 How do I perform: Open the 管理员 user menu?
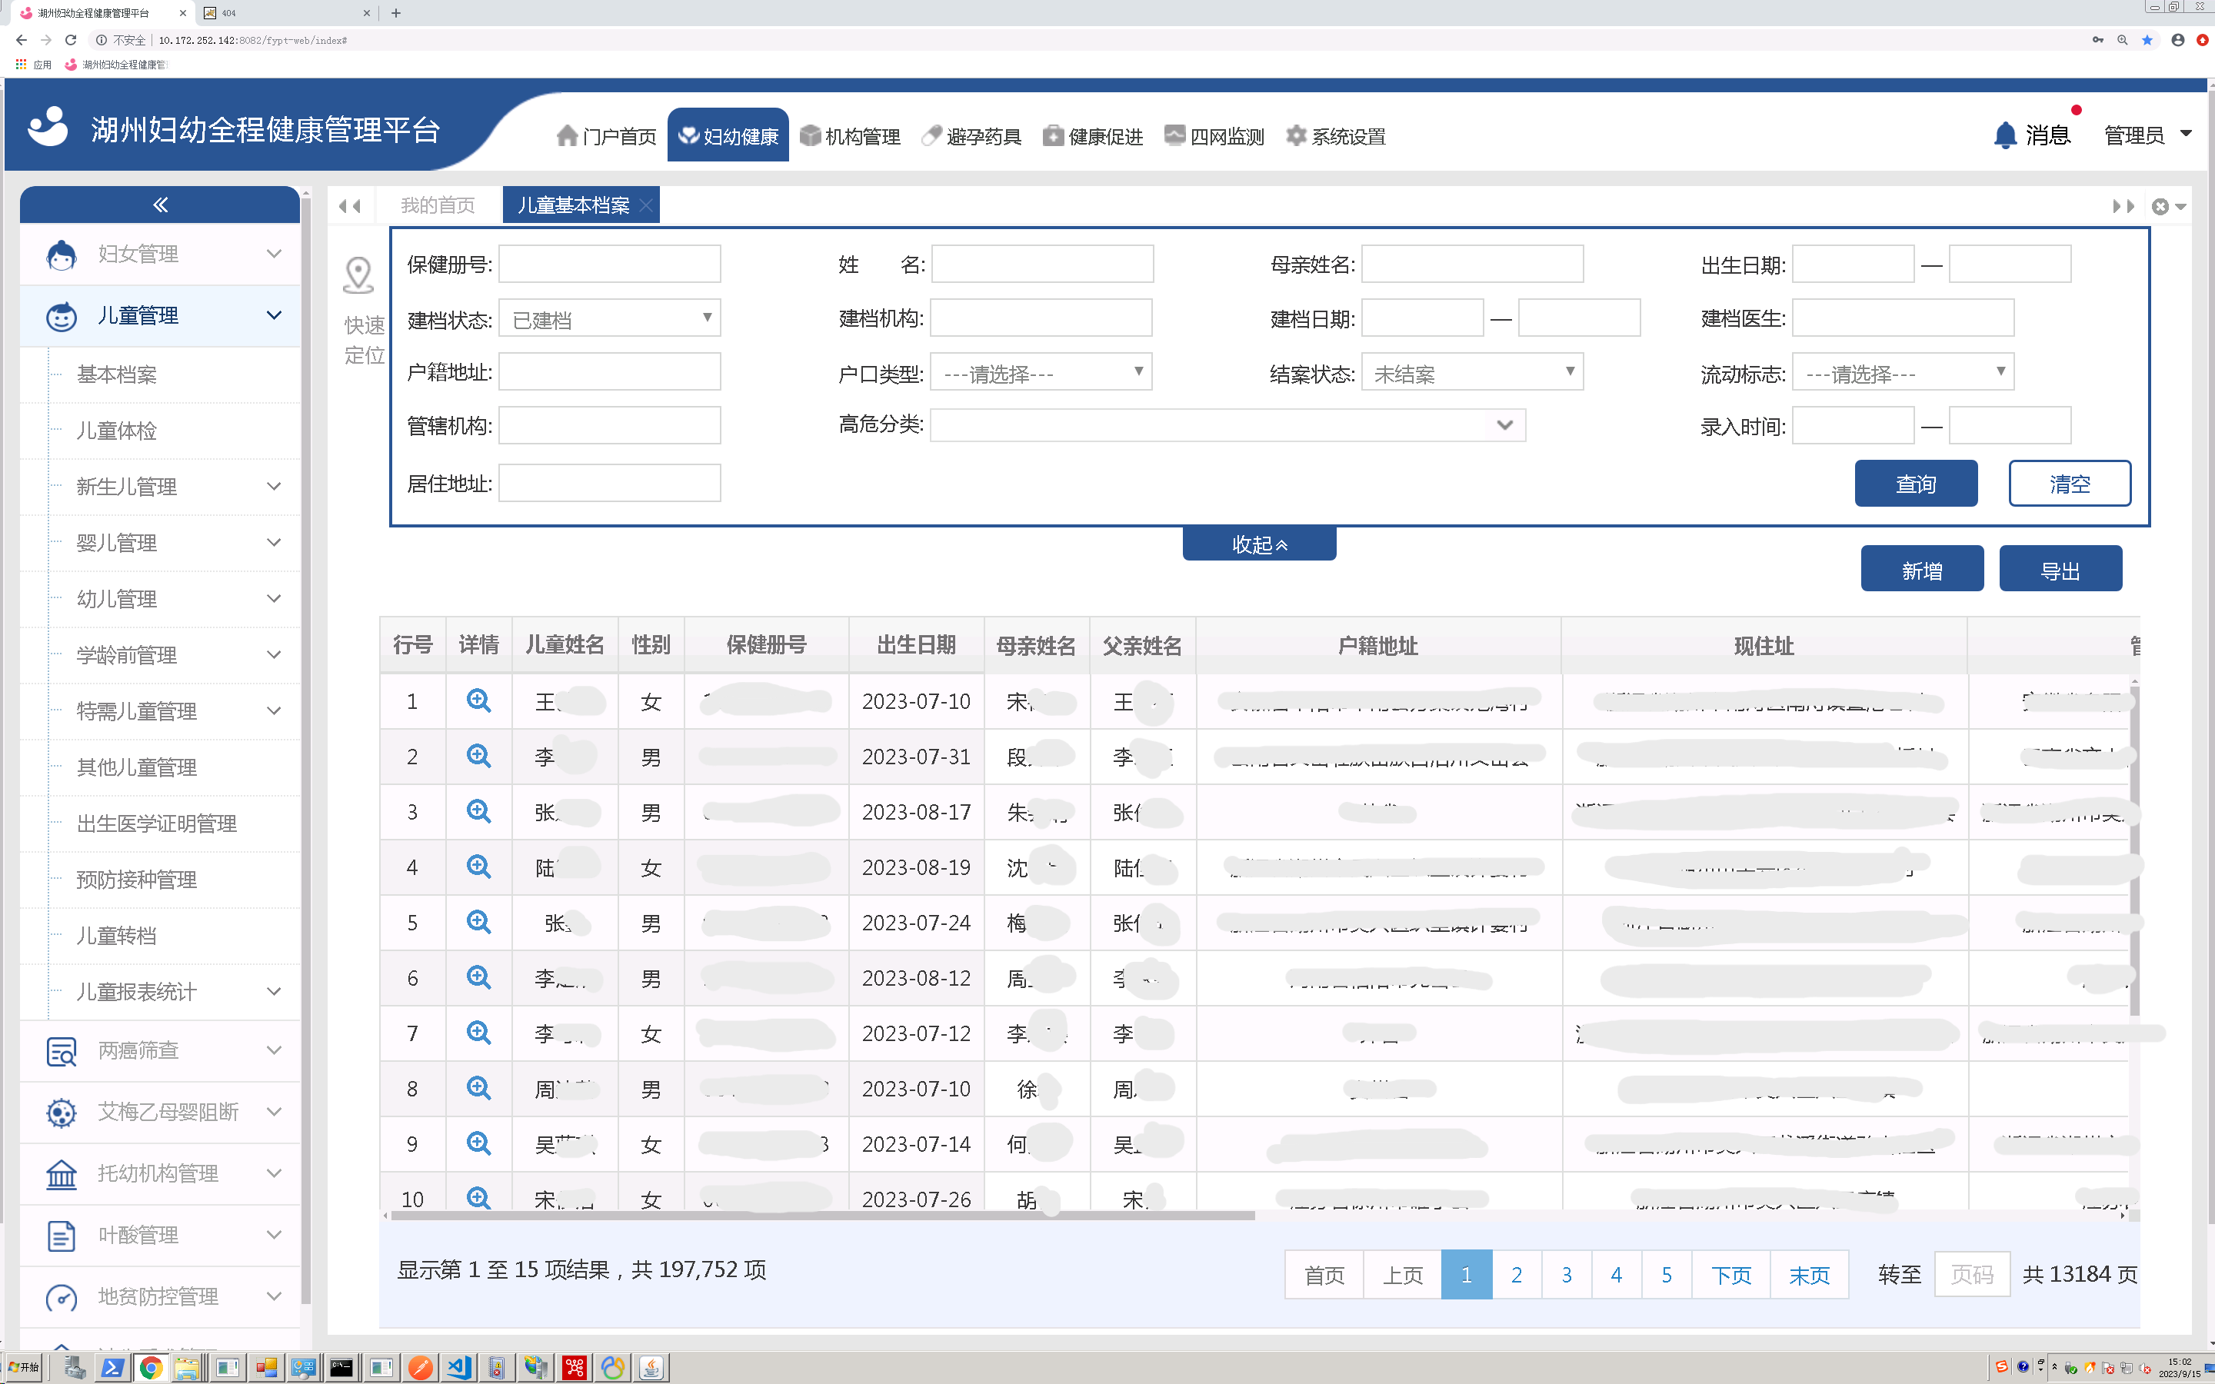(2147, 135)
